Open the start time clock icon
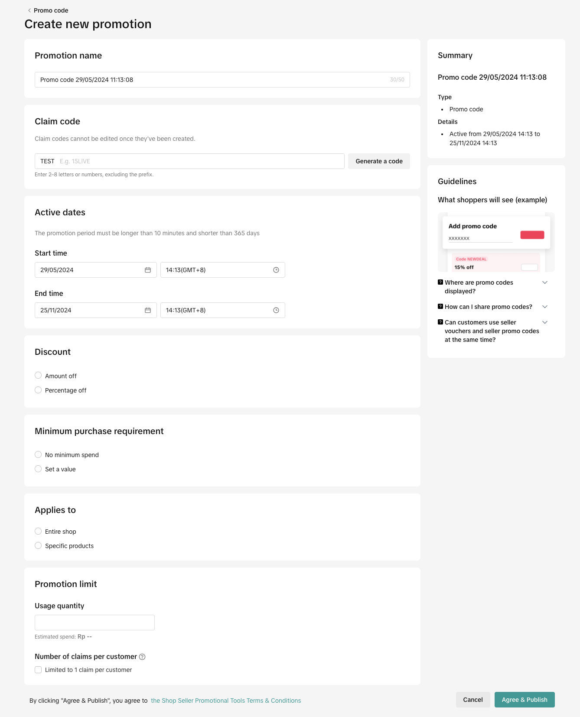This screenshot has width=580, height=717. coord(276,270)
